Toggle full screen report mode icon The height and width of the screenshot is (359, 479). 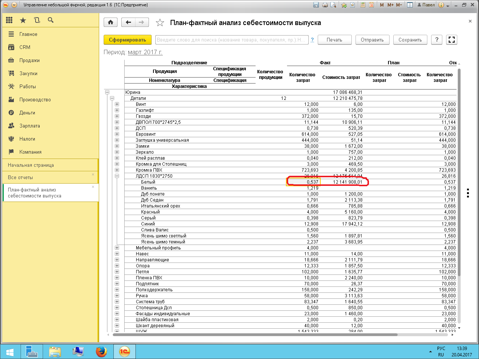tap(452, 40)
